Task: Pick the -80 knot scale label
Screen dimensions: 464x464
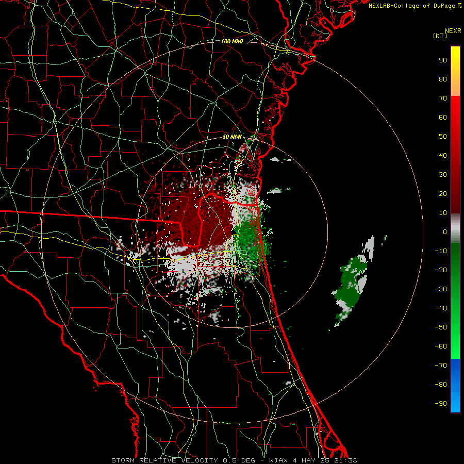Action: [x=441, y=385]
